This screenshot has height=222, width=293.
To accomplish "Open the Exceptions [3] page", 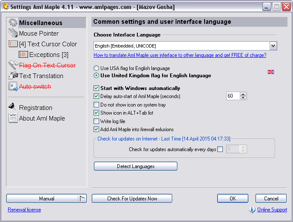I will (x=49, y=55).
